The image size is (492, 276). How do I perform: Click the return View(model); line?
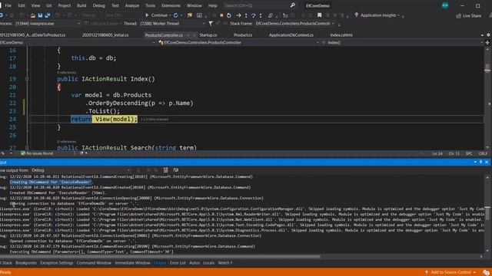tap(104, 120)
